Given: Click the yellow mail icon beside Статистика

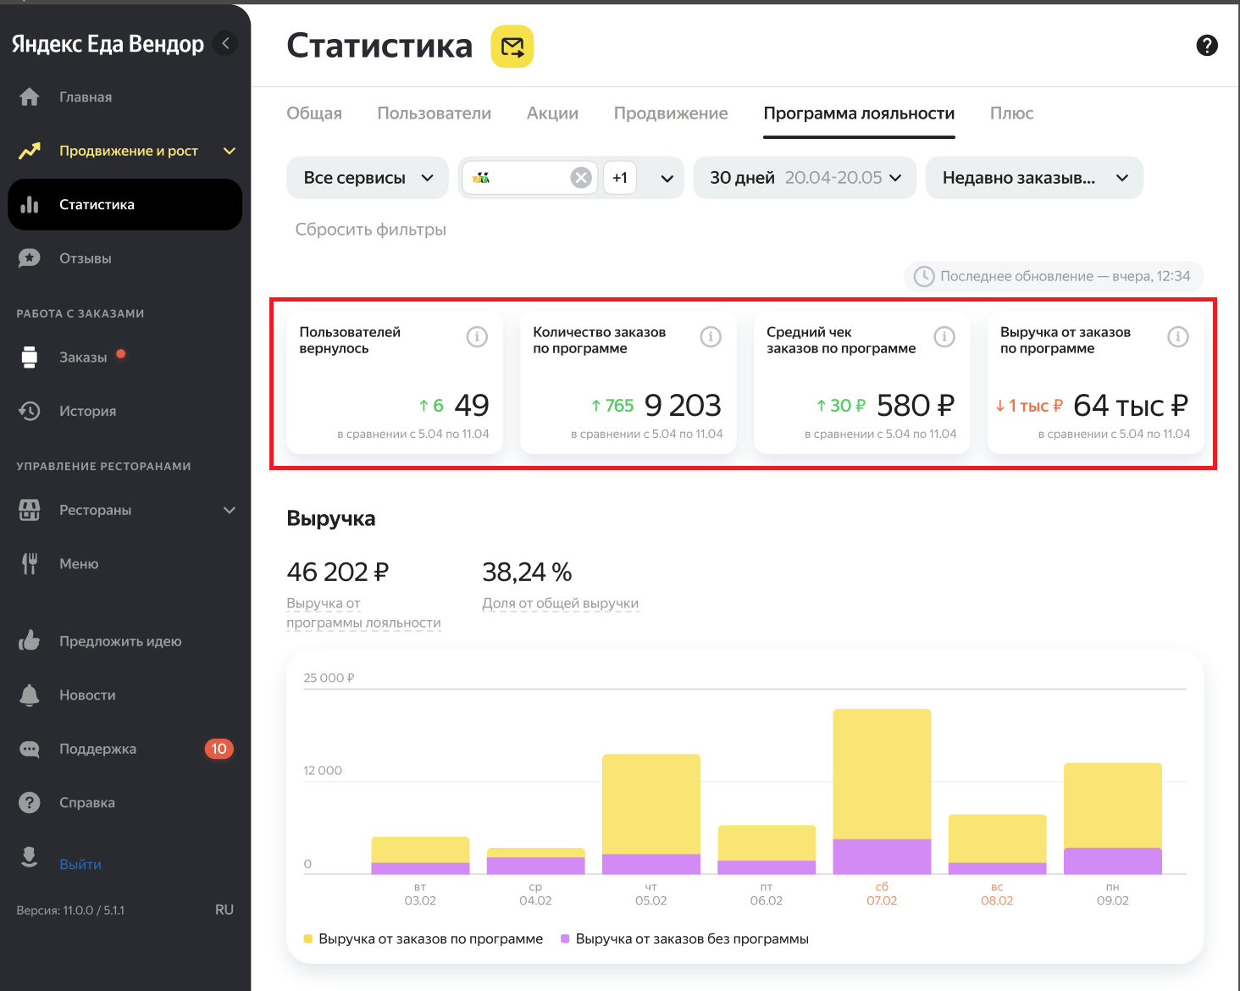Looking at the screenshot, I should [512, 47].
